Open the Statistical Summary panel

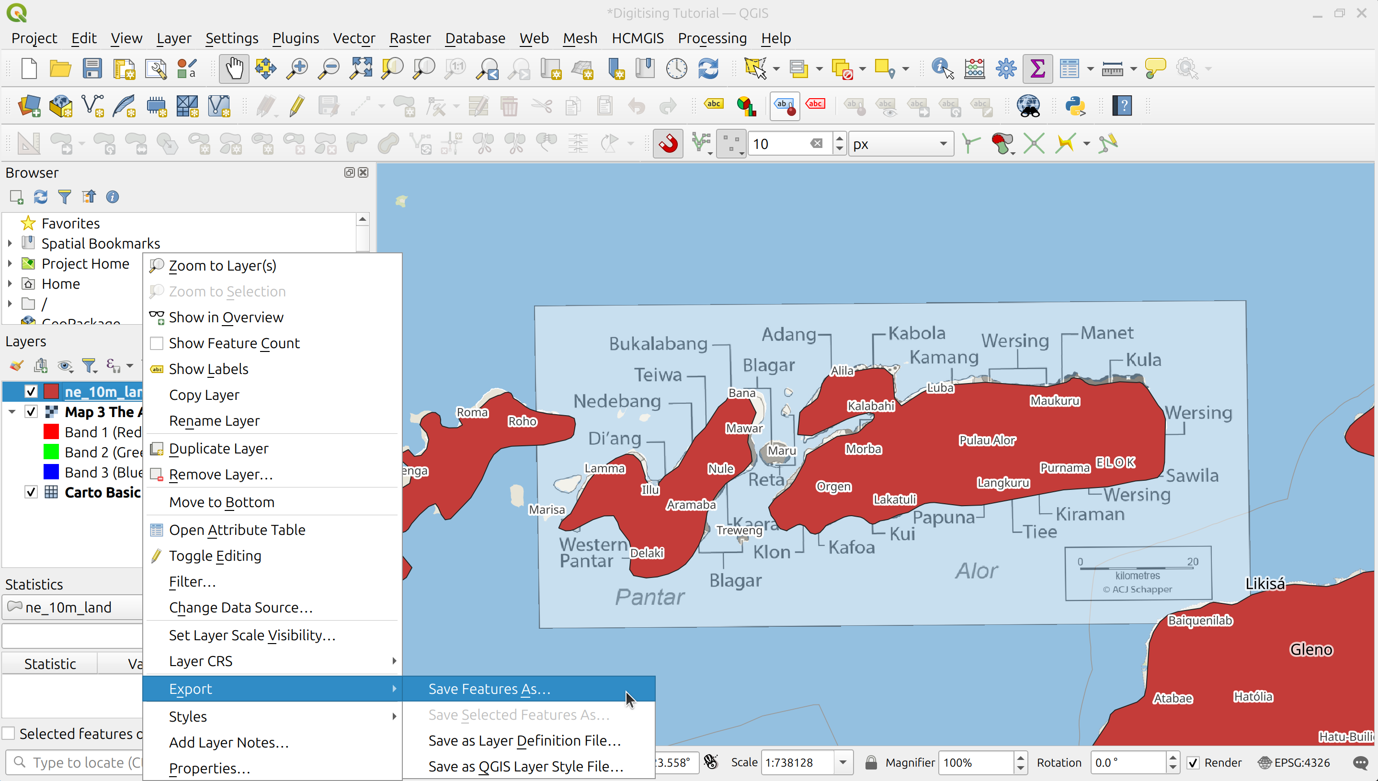(x=1037, y=68)
